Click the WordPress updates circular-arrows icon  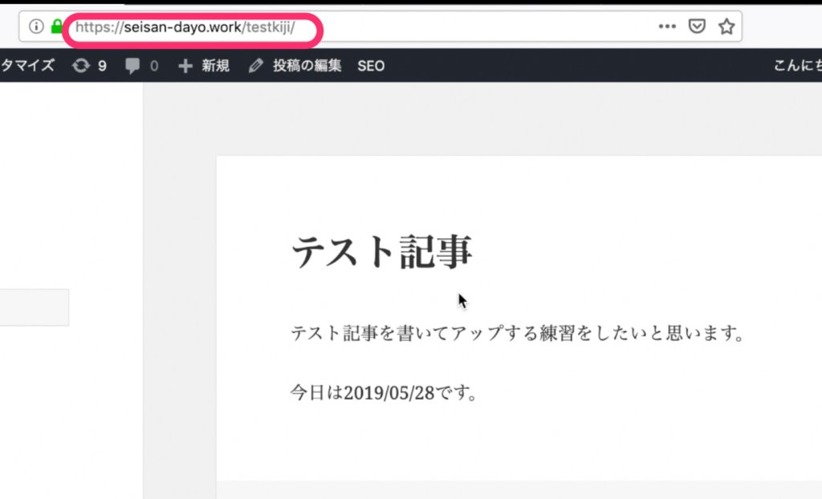pos(81,66)
